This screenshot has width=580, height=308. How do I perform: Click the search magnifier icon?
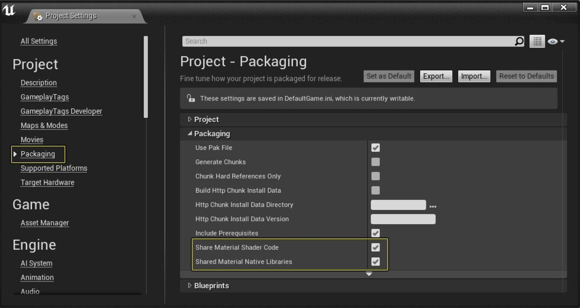click(x=519, y=41)
